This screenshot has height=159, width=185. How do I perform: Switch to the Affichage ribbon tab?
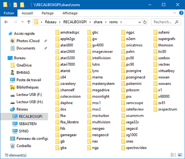point(70,13)
